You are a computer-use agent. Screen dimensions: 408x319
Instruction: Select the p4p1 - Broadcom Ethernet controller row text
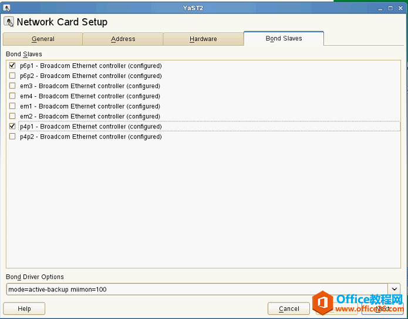click(91, 127)
